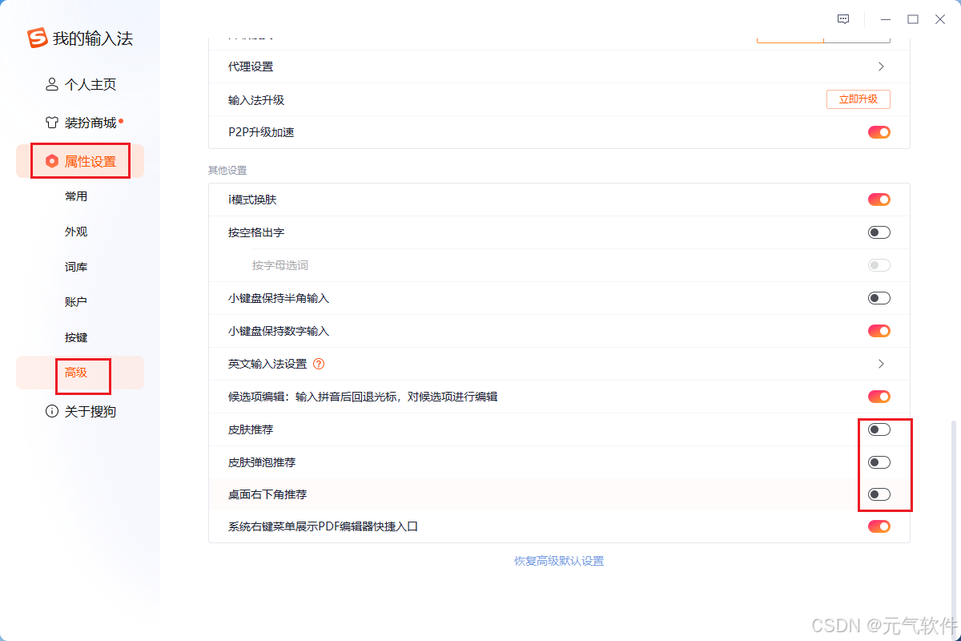Open the 按键 settings tab
The image size is (961, 641).
tap(76, 337)
